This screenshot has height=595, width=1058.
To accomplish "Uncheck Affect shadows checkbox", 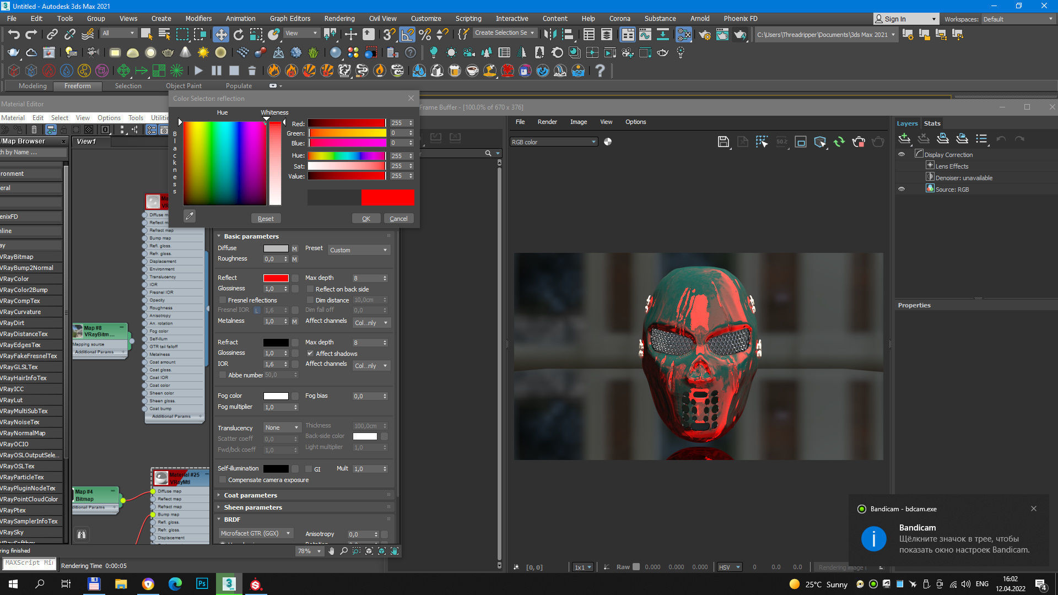I will (x=310, y=354).
